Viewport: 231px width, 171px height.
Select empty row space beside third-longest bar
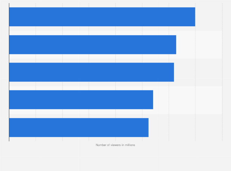click(198, 72)
